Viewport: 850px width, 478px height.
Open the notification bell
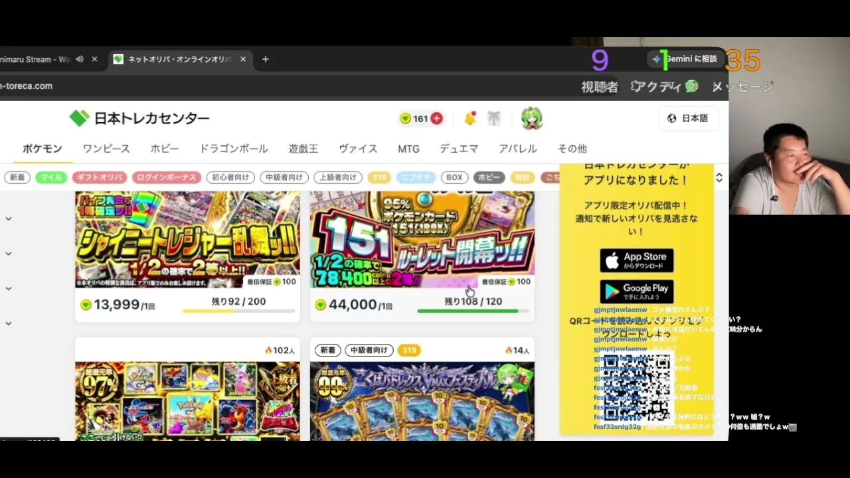(470, 118)
